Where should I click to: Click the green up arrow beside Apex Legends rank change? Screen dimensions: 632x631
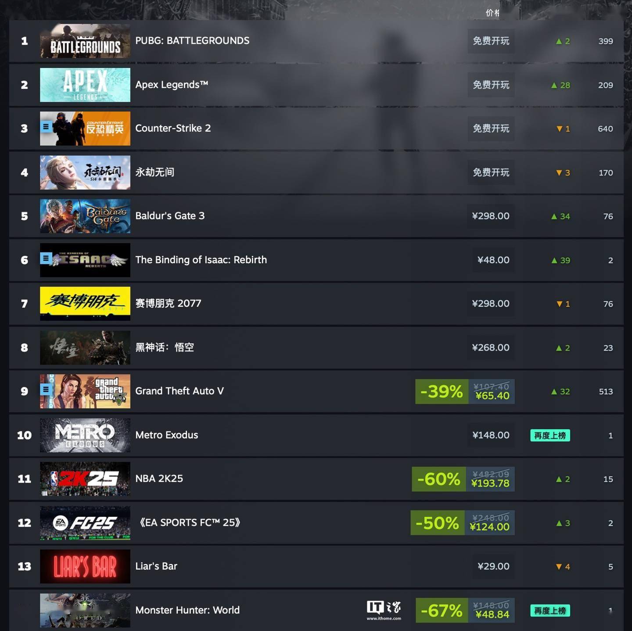coord(554,85)
